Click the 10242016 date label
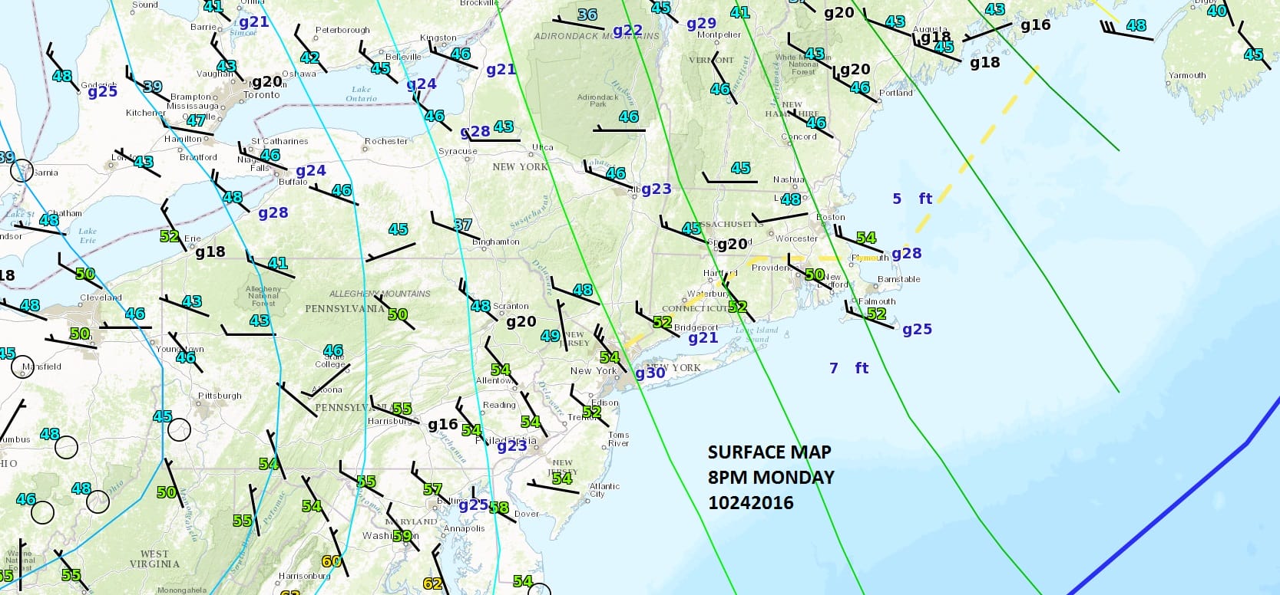 750,503
